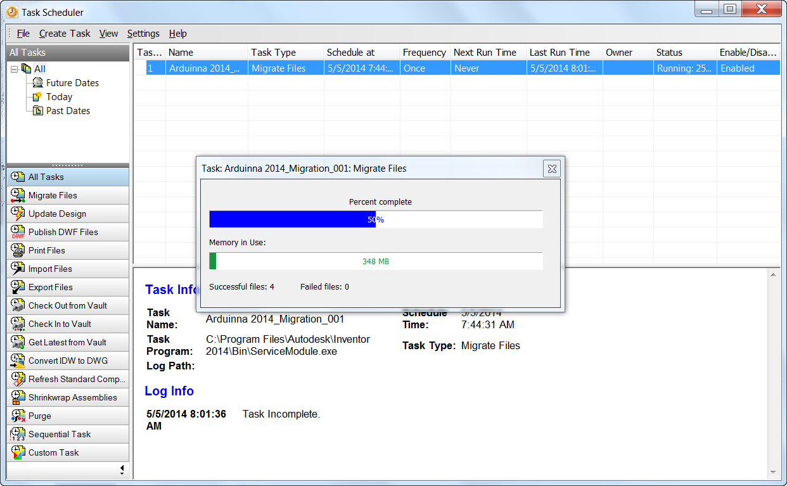Click the Custom Task icon

point(18,452)
